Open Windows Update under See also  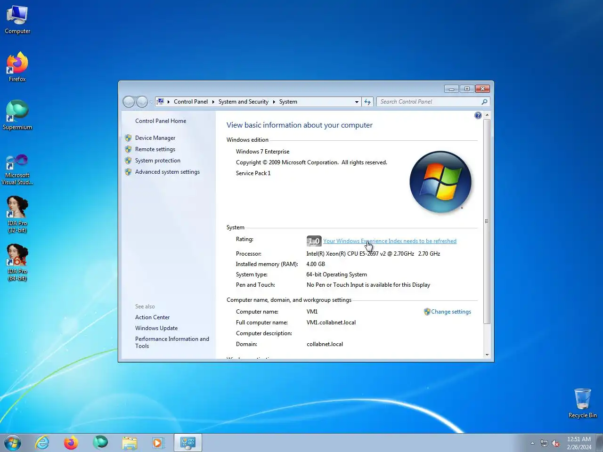point(156,328)
